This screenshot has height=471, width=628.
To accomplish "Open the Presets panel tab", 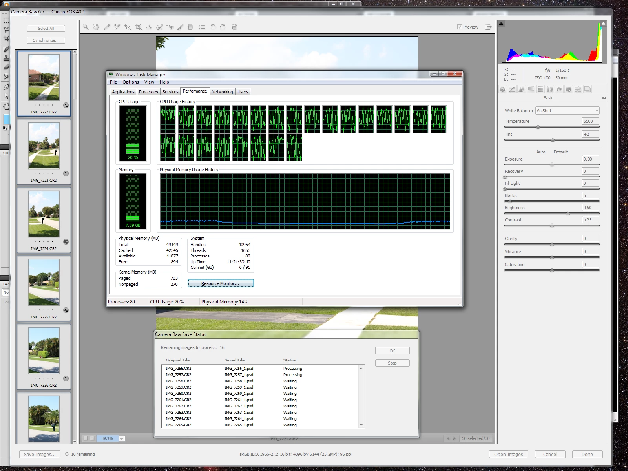I will [578, 89].
